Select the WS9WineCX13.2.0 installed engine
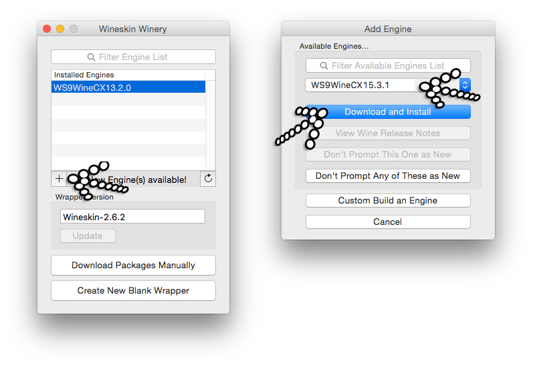 point(128,87)
